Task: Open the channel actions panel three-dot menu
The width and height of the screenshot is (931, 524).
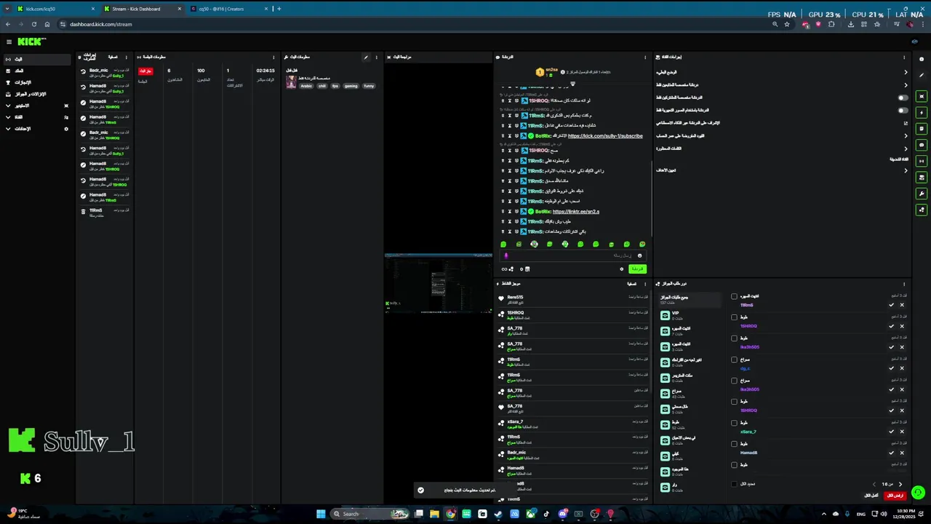Action: 904,57
